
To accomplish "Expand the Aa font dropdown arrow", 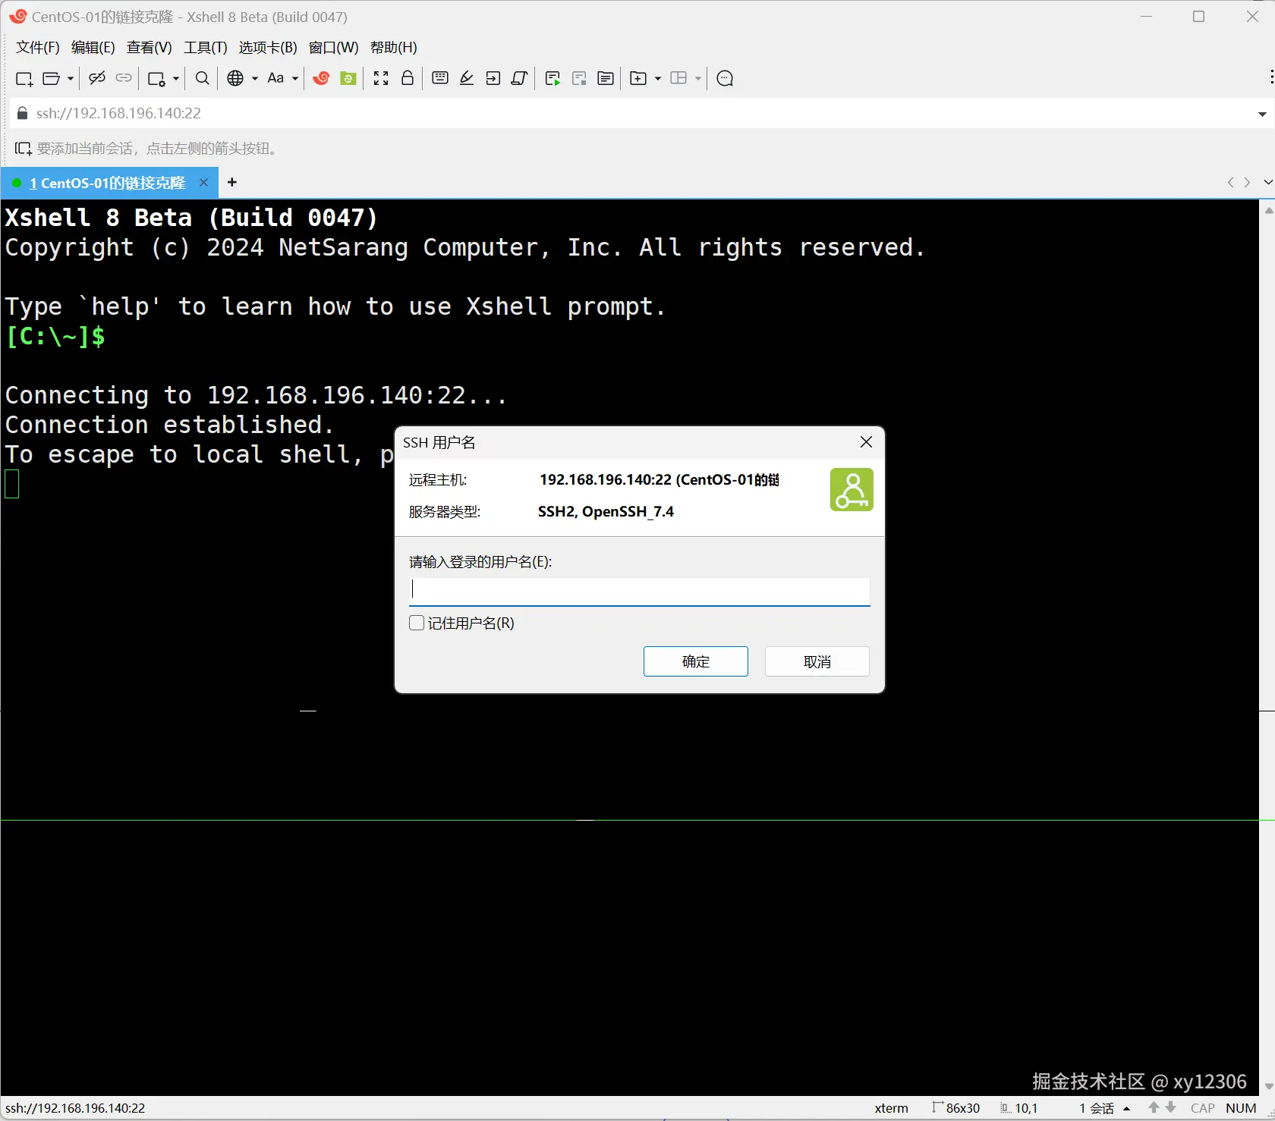I will point(295,78).
